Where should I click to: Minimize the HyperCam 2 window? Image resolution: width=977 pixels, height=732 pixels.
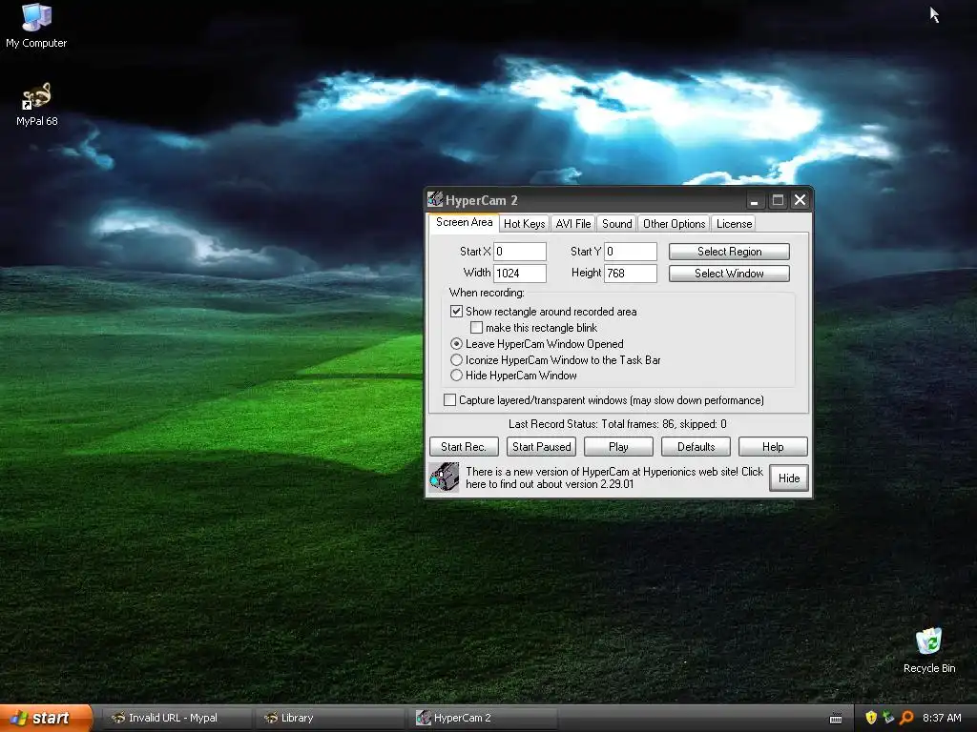click(x=755, y=200)
